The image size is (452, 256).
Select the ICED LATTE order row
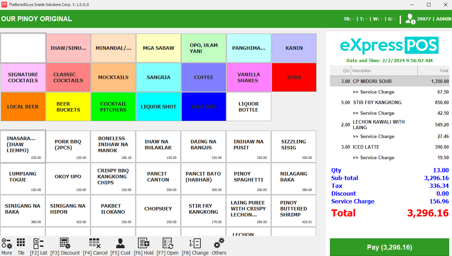click(390, 147)
